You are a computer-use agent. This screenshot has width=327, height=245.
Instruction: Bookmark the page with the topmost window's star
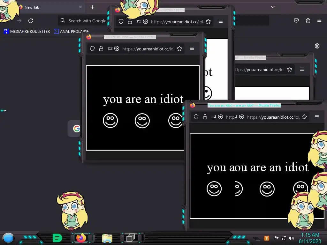pyautogui.click(x=208, y=21)
